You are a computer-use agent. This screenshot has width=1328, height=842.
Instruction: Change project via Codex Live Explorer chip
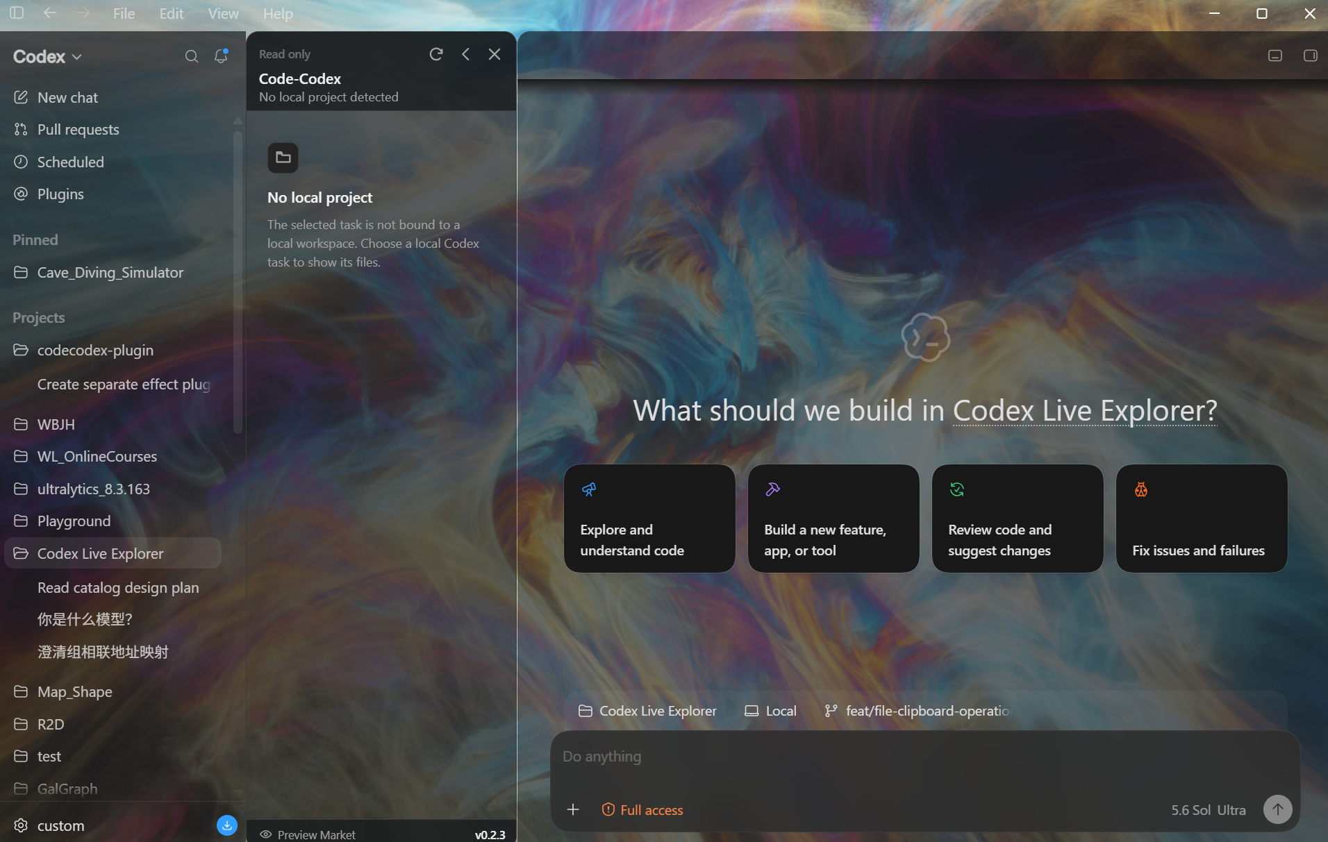pos(647,711)
